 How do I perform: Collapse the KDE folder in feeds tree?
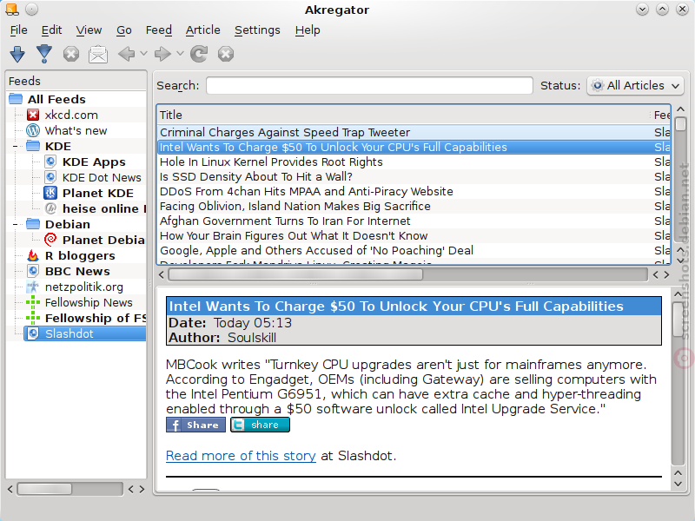[x=15, y=146]
